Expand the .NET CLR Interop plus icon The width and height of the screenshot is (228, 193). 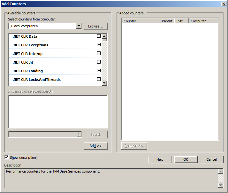coord(99,53)
